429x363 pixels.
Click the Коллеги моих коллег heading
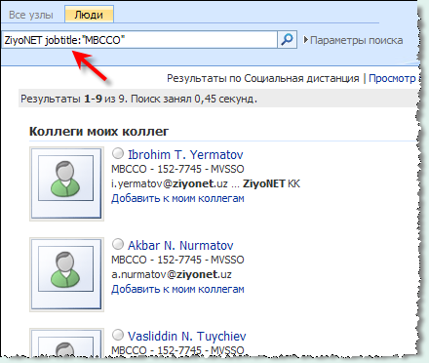[x=99, y=132]
